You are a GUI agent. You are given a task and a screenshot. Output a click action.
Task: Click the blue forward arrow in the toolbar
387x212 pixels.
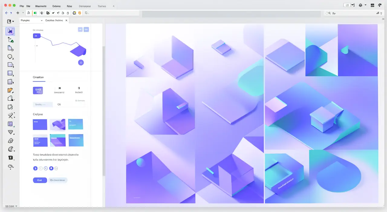[11, 13]
